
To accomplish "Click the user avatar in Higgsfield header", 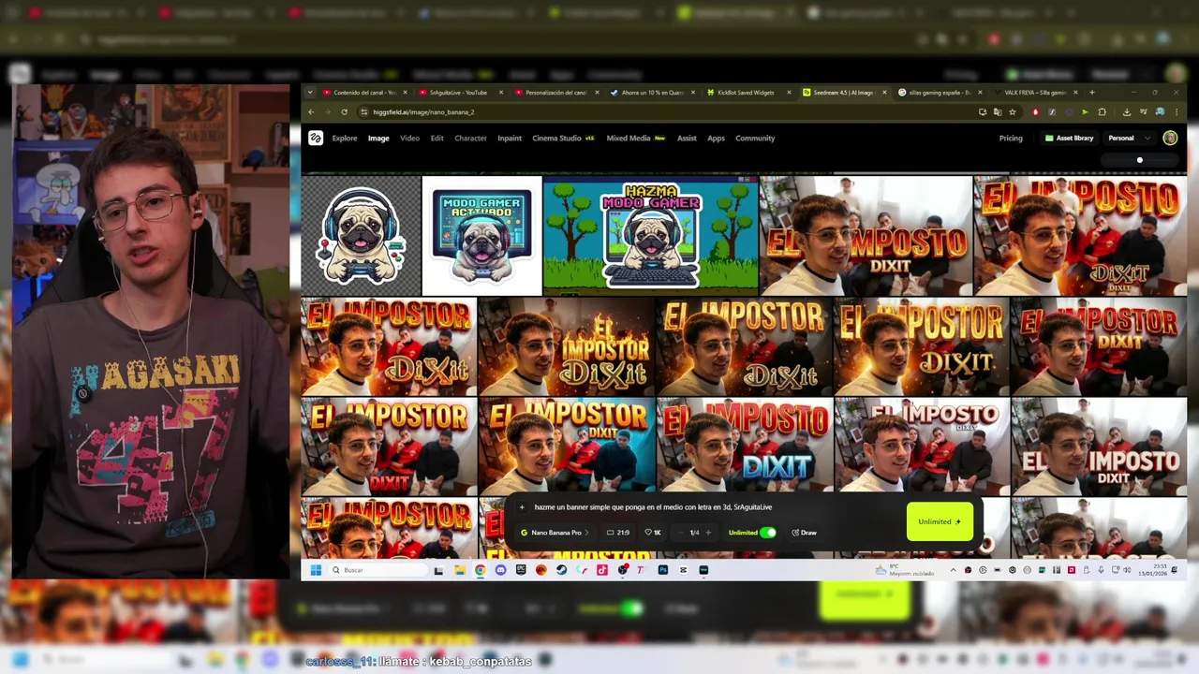I will tap(1170, 138).
